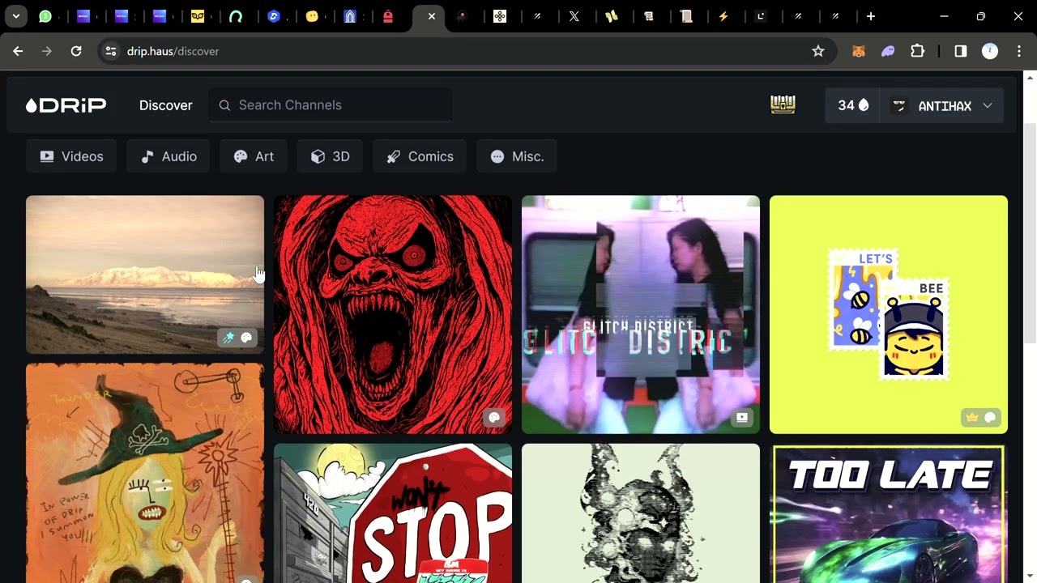Open the MetaMask fox extension
The height and width of the screenshot is (583, 1037).
point(859,51)
